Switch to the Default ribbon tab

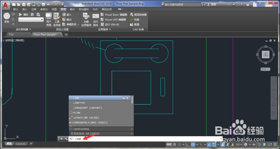[16, 9]
